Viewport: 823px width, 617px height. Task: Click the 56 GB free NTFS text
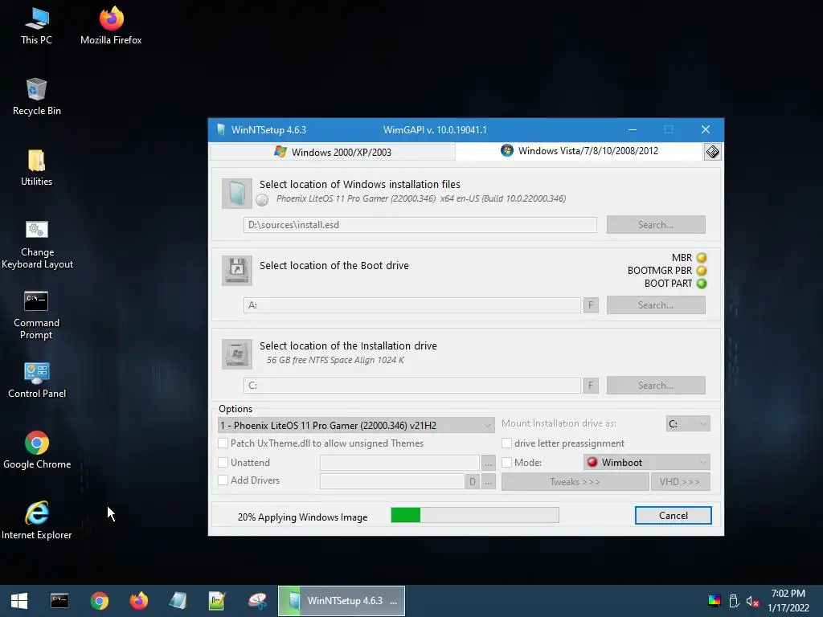point(335,360)
